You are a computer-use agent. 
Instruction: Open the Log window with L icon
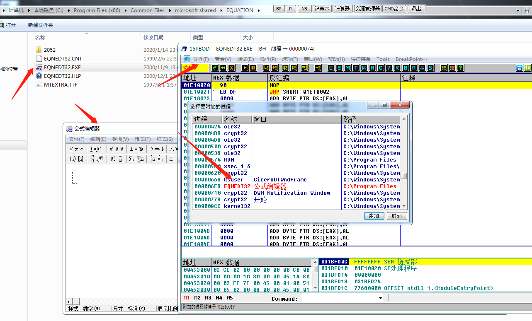point(331,68)
